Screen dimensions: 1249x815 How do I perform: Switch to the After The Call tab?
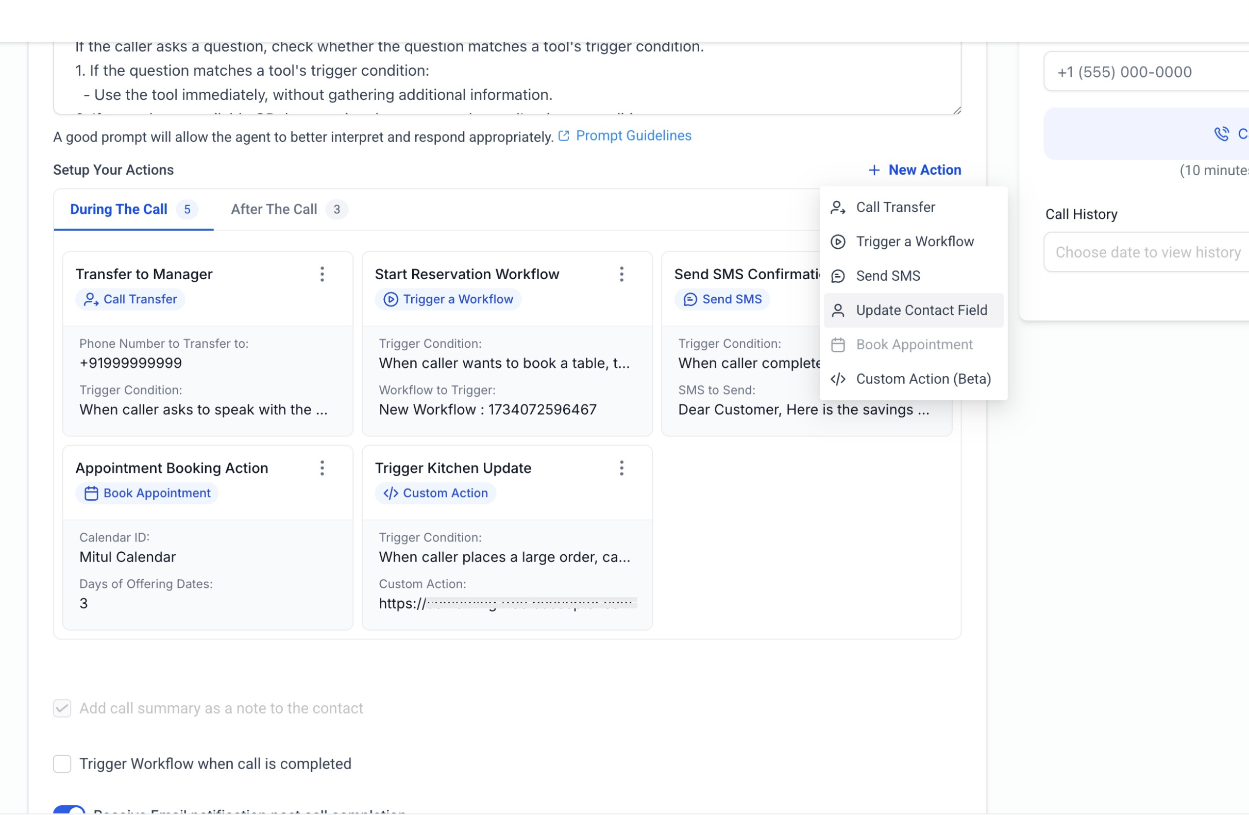pos(289,209)
